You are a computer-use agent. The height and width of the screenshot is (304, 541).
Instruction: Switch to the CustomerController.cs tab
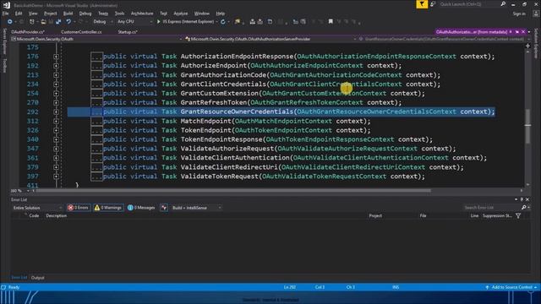pos(81,32)
